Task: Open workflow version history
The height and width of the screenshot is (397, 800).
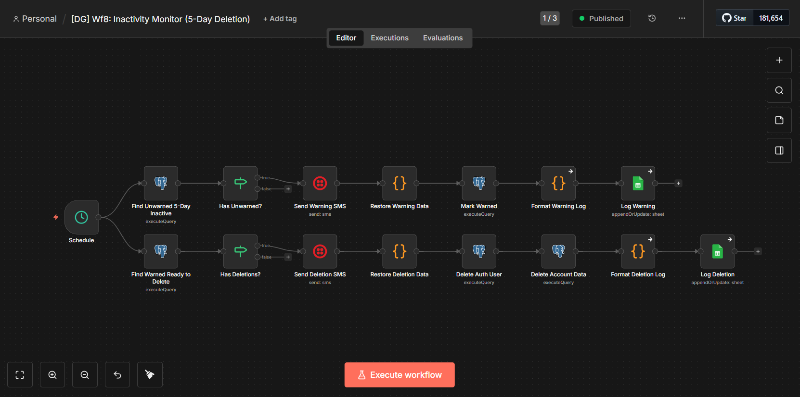Action: point(652,18)
